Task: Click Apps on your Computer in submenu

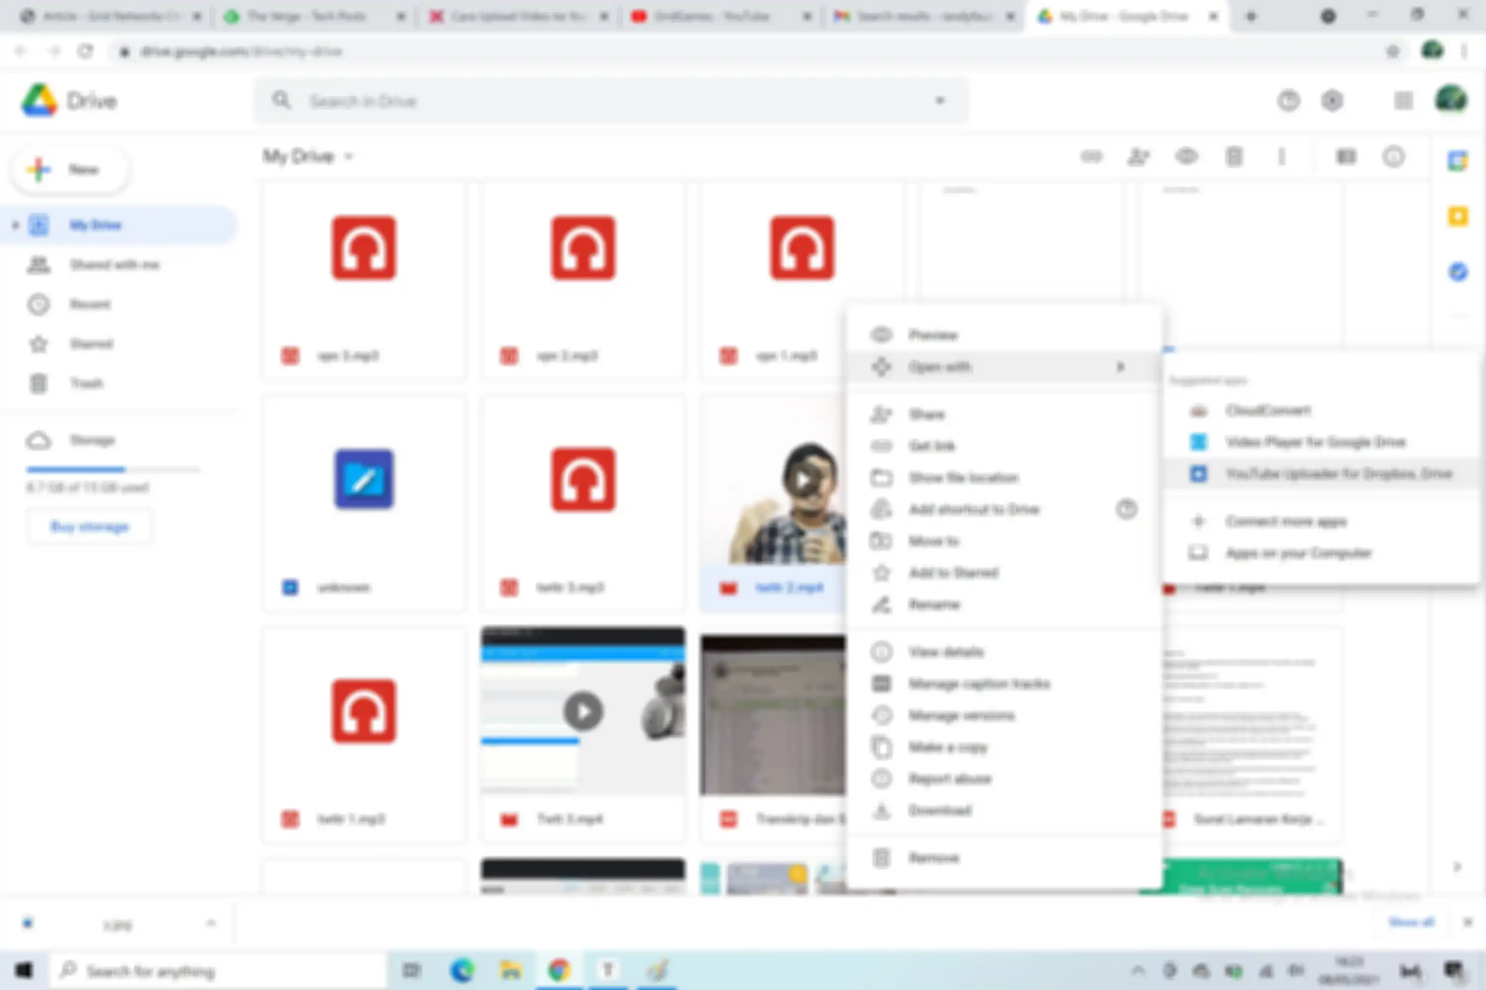Action: pyautogui.click(x=1321, y=553)
